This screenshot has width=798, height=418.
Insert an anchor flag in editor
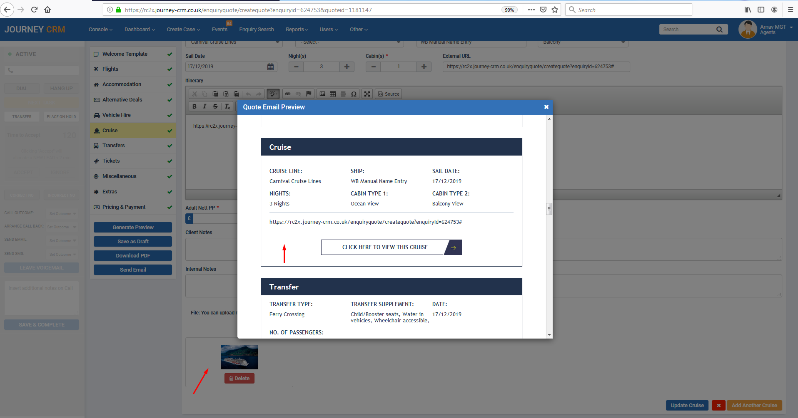click(x=309, y=94)
